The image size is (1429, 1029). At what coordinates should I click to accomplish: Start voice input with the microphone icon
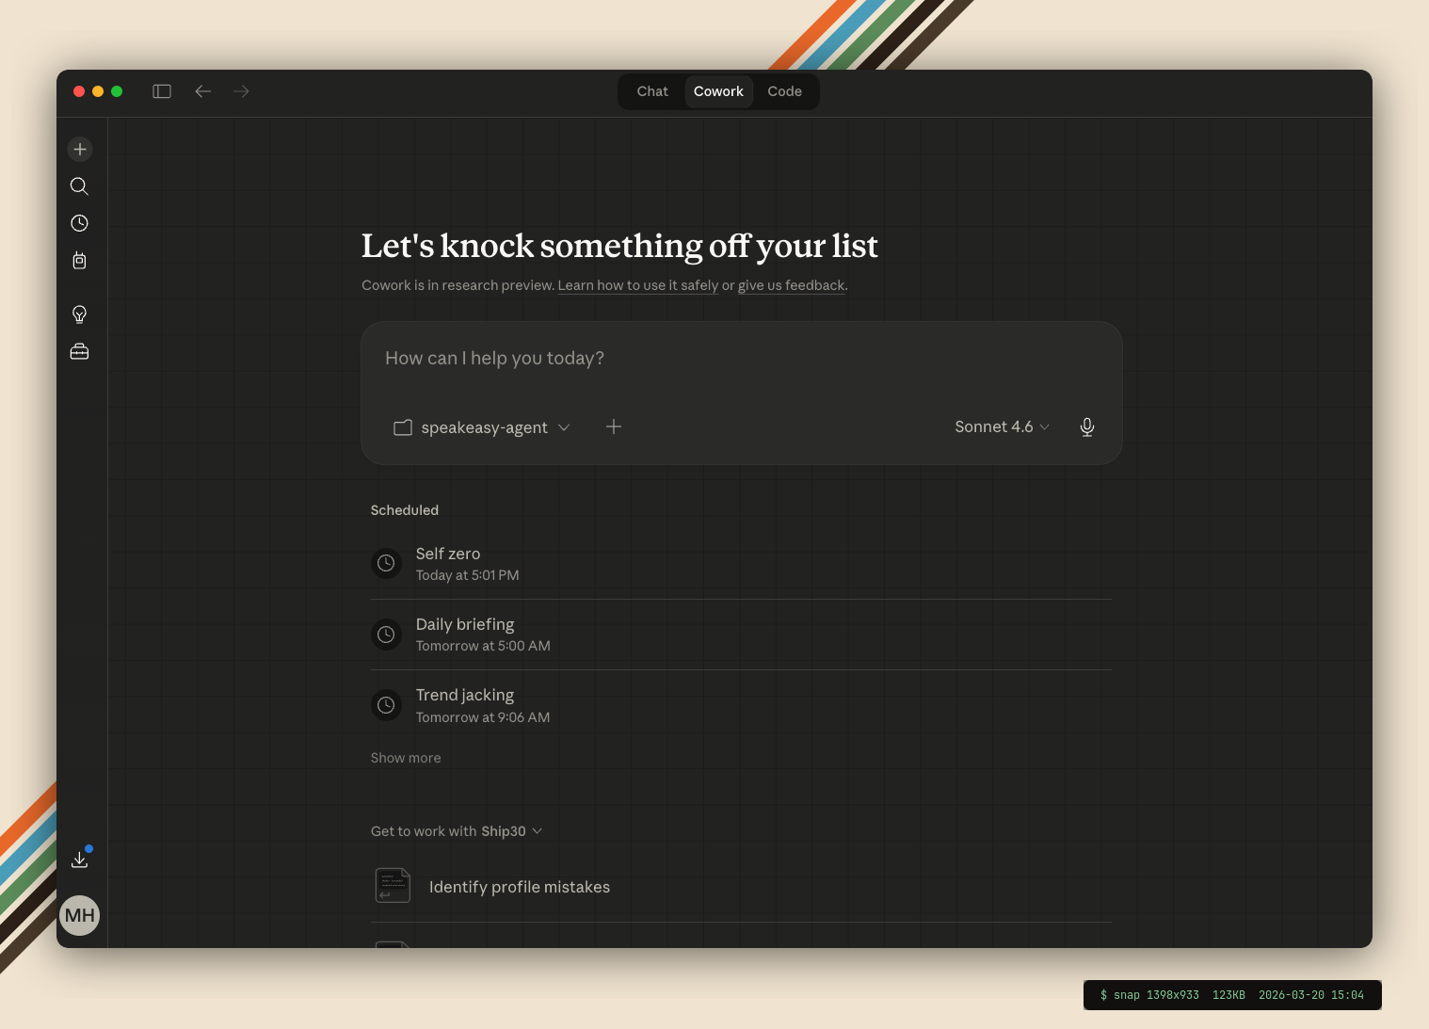click(1086, 427)
